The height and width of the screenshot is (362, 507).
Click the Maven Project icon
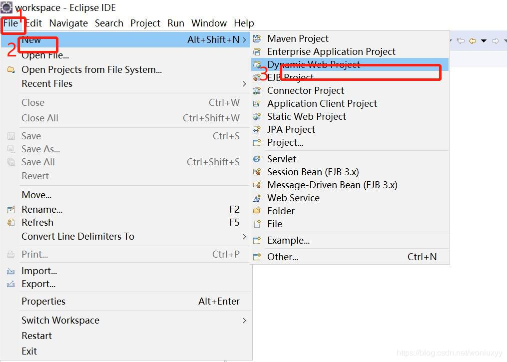pyautogui.click(x=257, y=39)
